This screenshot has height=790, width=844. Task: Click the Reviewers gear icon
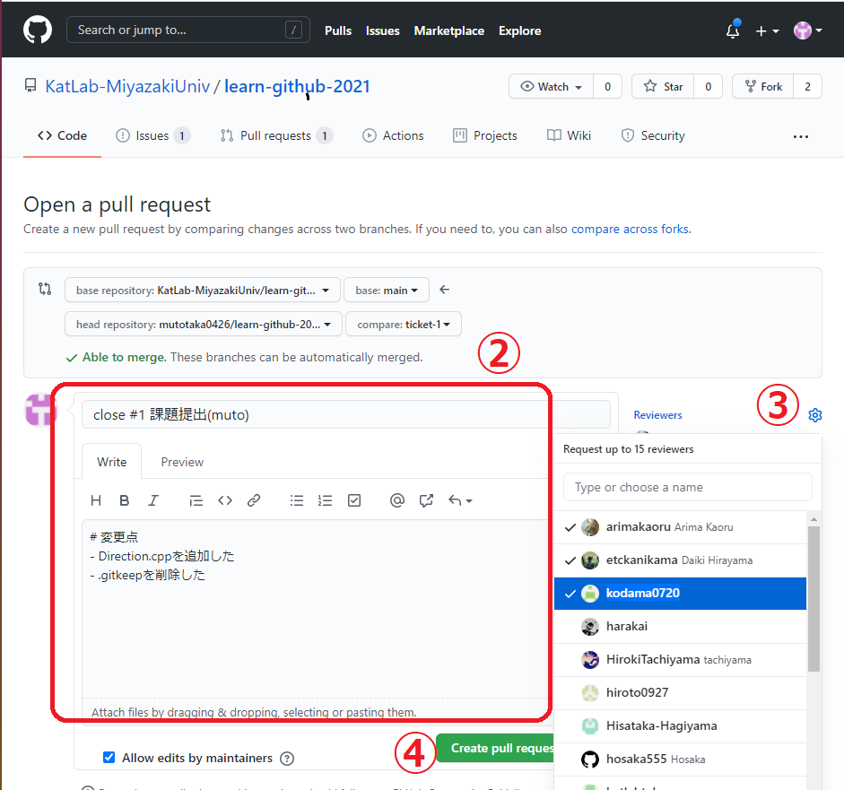click(815, 415)
